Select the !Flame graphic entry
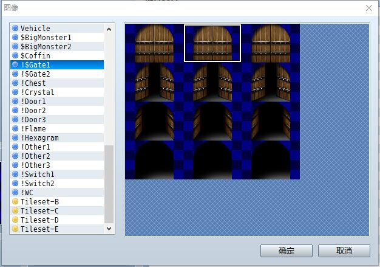Image resolution: width=380 pixels, height=267 pixels. point(57,129)
